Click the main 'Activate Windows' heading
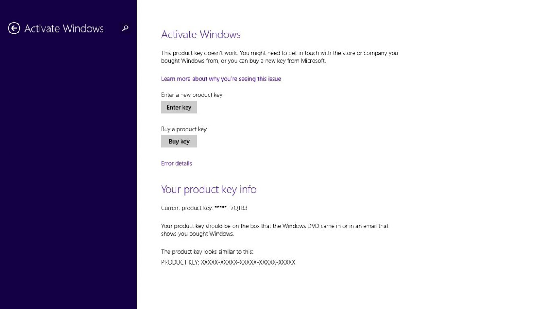 click(x=201, y=35)
